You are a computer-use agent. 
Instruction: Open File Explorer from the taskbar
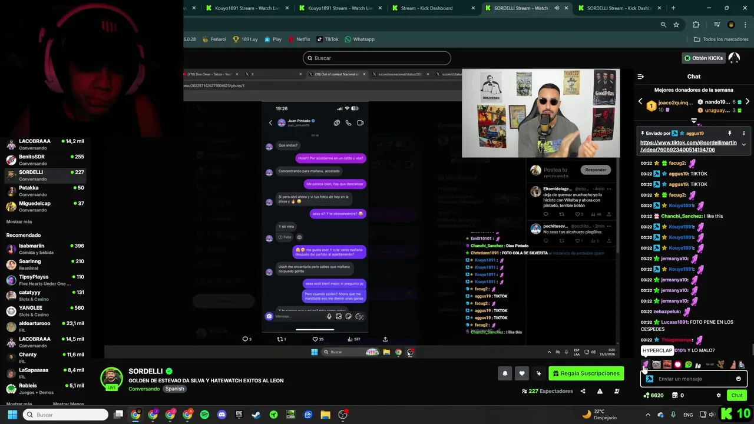(x=325, y=415)
